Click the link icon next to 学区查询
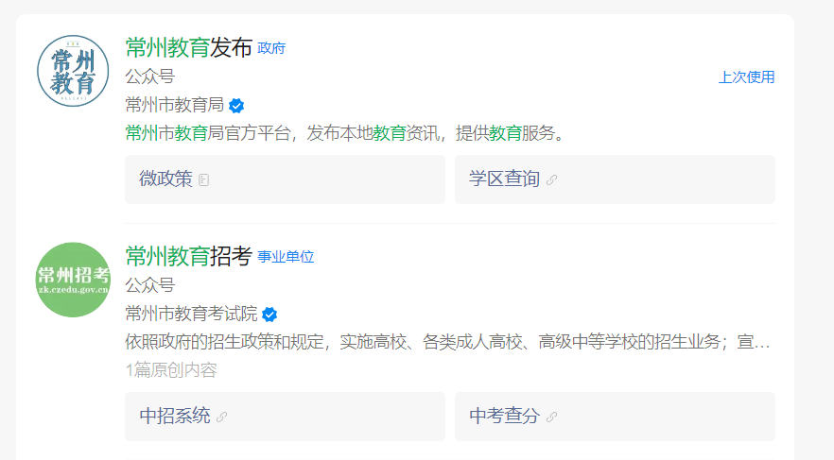Viewport: 834px width, 460px height. pyautogui.click(x=551, y=180)
